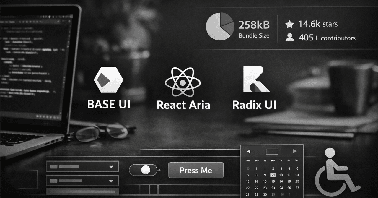
Task: Select date 11 in the calendar
Action: point(289,175)
